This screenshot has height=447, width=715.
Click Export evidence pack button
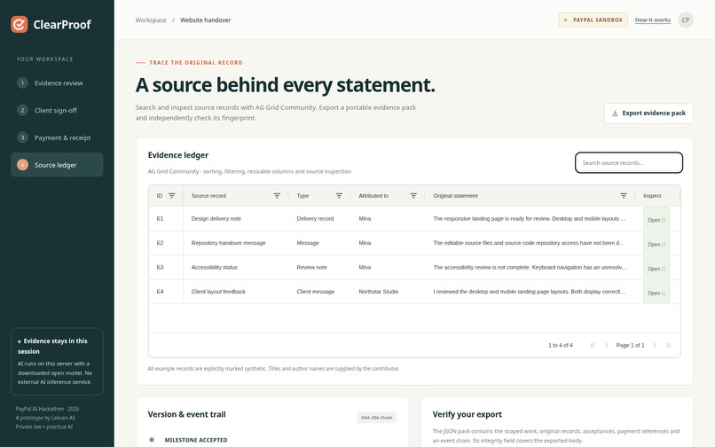click(x=648, y=114)
